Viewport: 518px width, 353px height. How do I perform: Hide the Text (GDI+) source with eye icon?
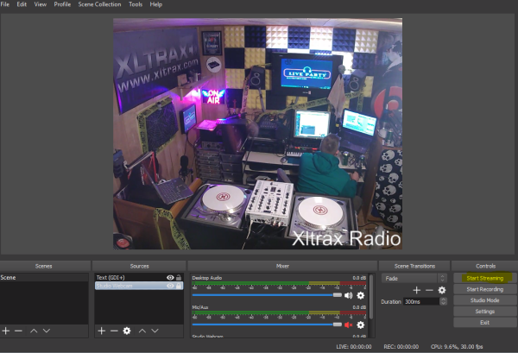(170, 277)
